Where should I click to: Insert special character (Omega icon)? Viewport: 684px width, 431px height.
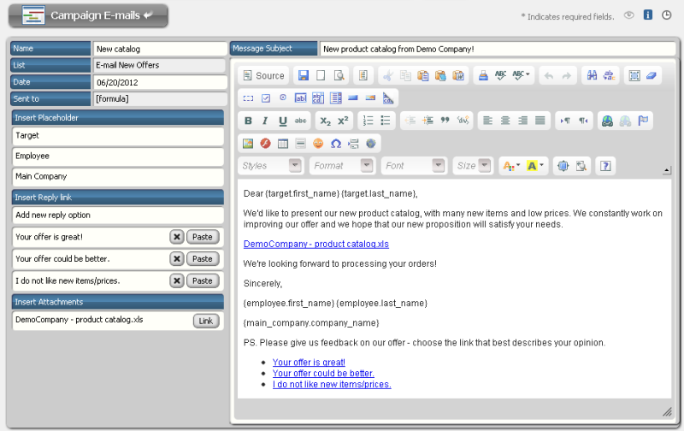[336, 144]
